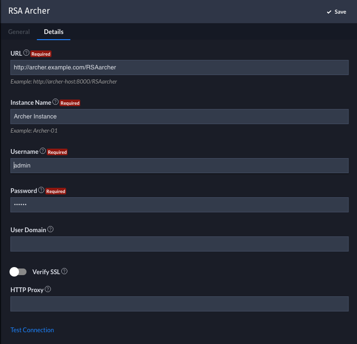Click the Required badge beside Password
The width and height of the screenshot is (357, 344).
pos(56,191)
